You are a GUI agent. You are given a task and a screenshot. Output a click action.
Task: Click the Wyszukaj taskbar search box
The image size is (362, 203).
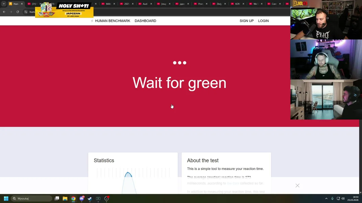(31, 198)
